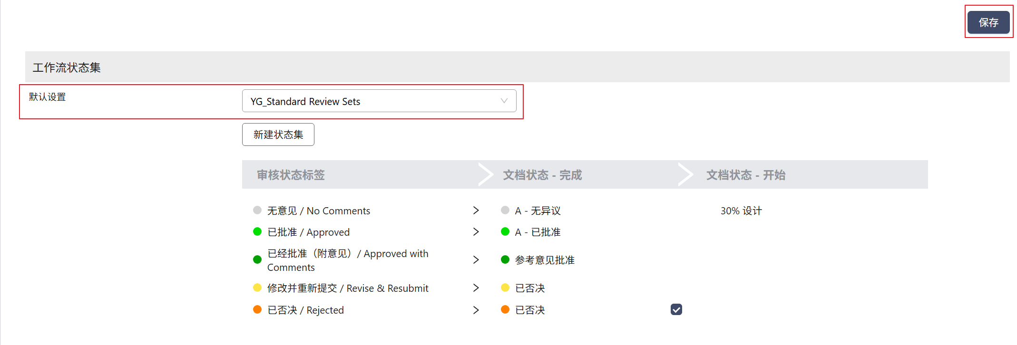Click arrow next to 已批准 / Approved

pos(476,232)
